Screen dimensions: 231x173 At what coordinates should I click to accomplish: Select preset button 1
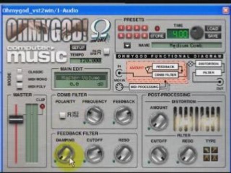pyautogui.click(x=121, y=28)
